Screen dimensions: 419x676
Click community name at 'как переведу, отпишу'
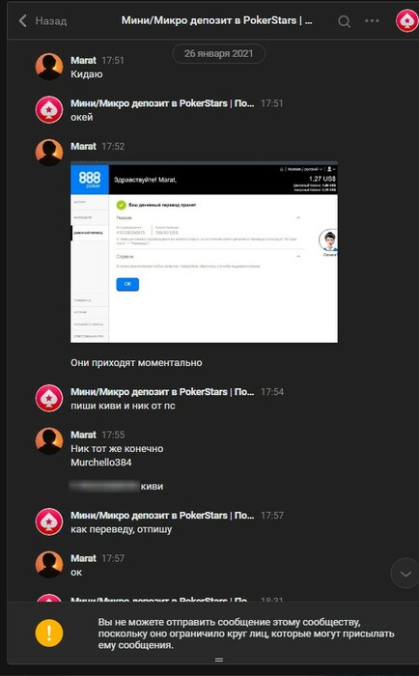point(162,516)
